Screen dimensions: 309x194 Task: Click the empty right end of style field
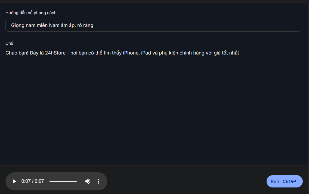[x=245, y=25]
